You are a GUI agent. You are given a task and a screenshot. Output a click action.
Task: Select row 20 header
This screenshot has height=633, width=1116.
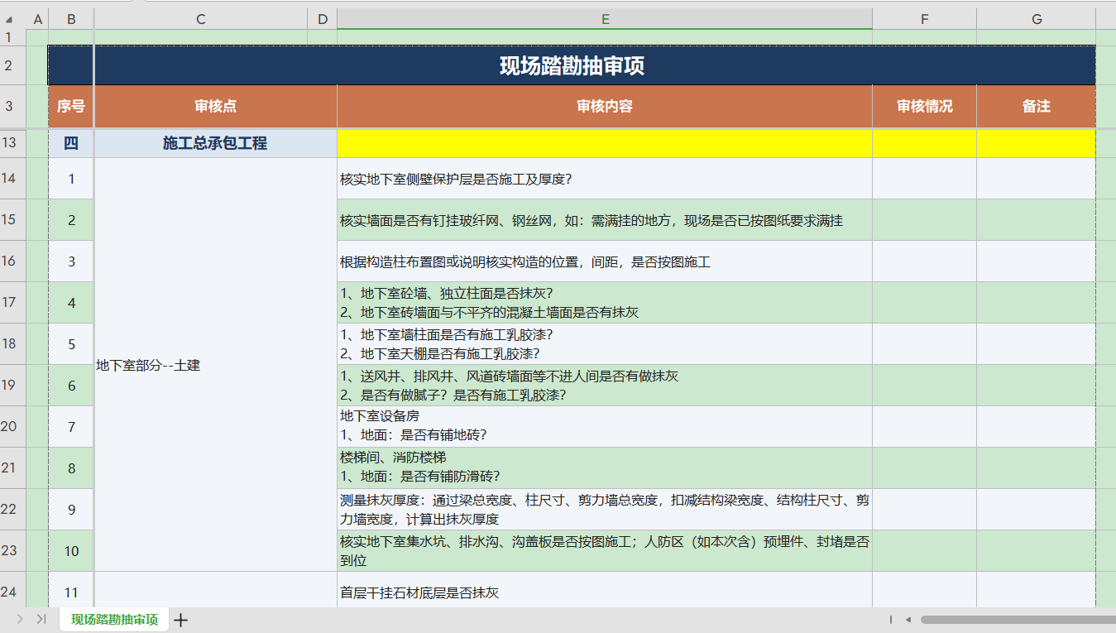click(x=12, y=426)
